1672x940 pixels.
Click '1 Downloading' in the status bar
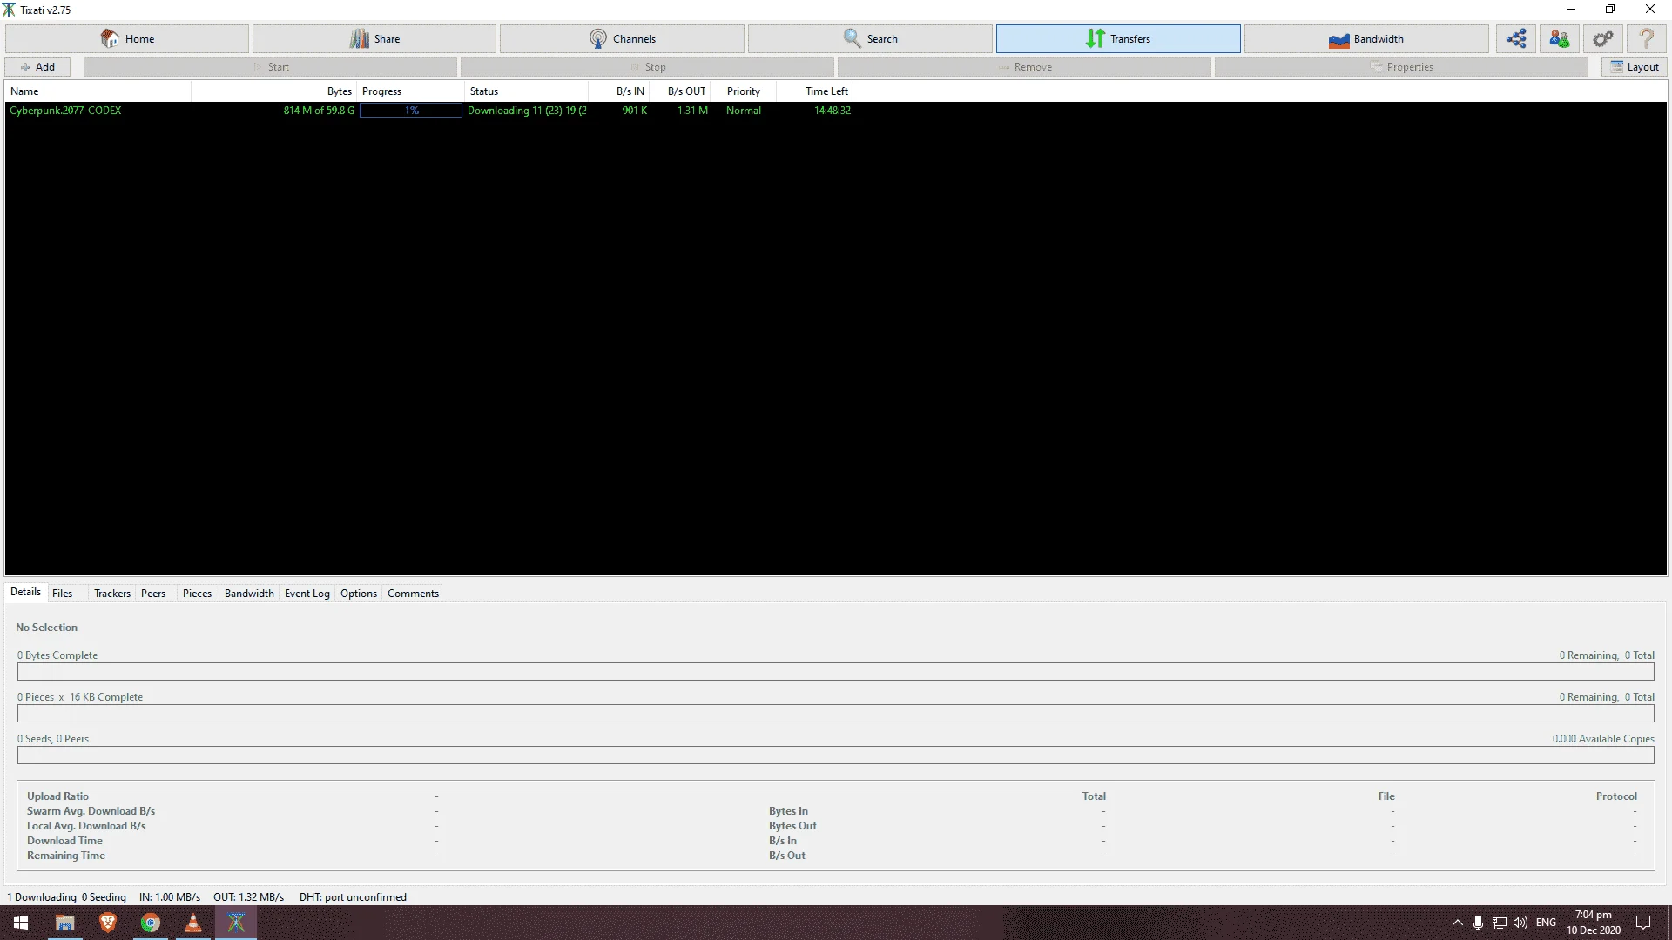tap(42, 897)
